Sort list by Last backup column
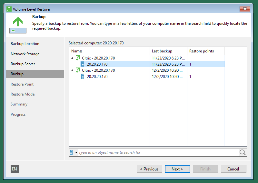The height and width of the screenshot is (183, 258). 168,51
